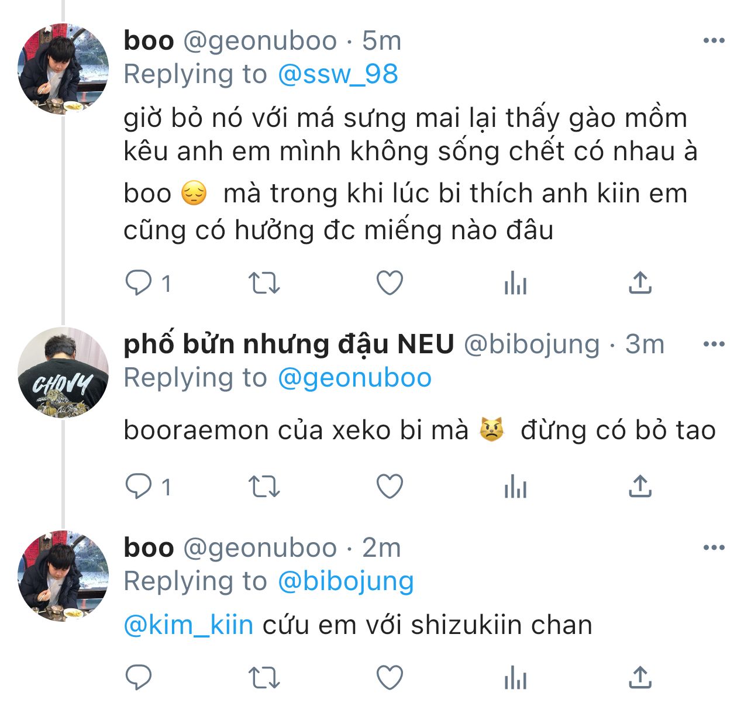751x703 pixels.
Task: Open the @bibojung reply-to link
Action: pos(346,581)
